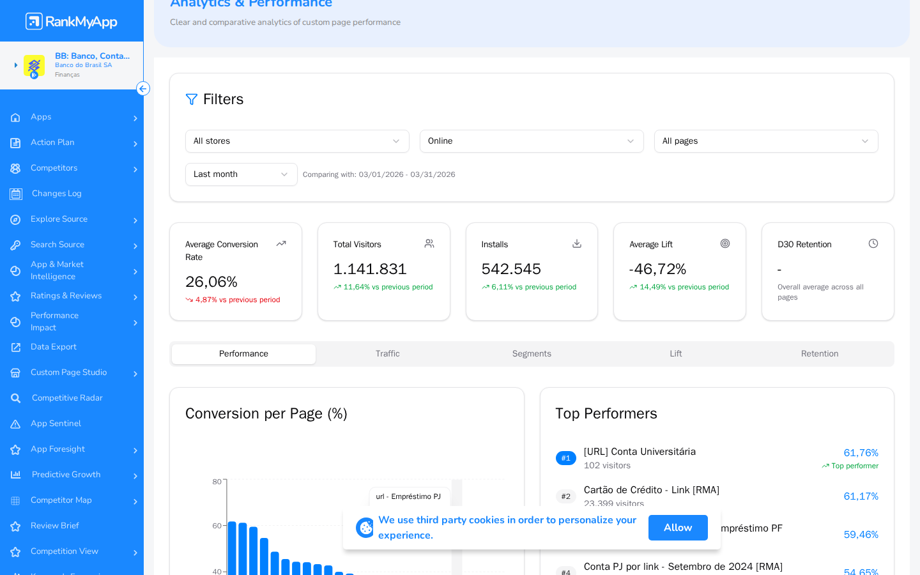Collapse the sidebar with the arrow button
This screenshot has height=575, width=920.
pos(143,89)
